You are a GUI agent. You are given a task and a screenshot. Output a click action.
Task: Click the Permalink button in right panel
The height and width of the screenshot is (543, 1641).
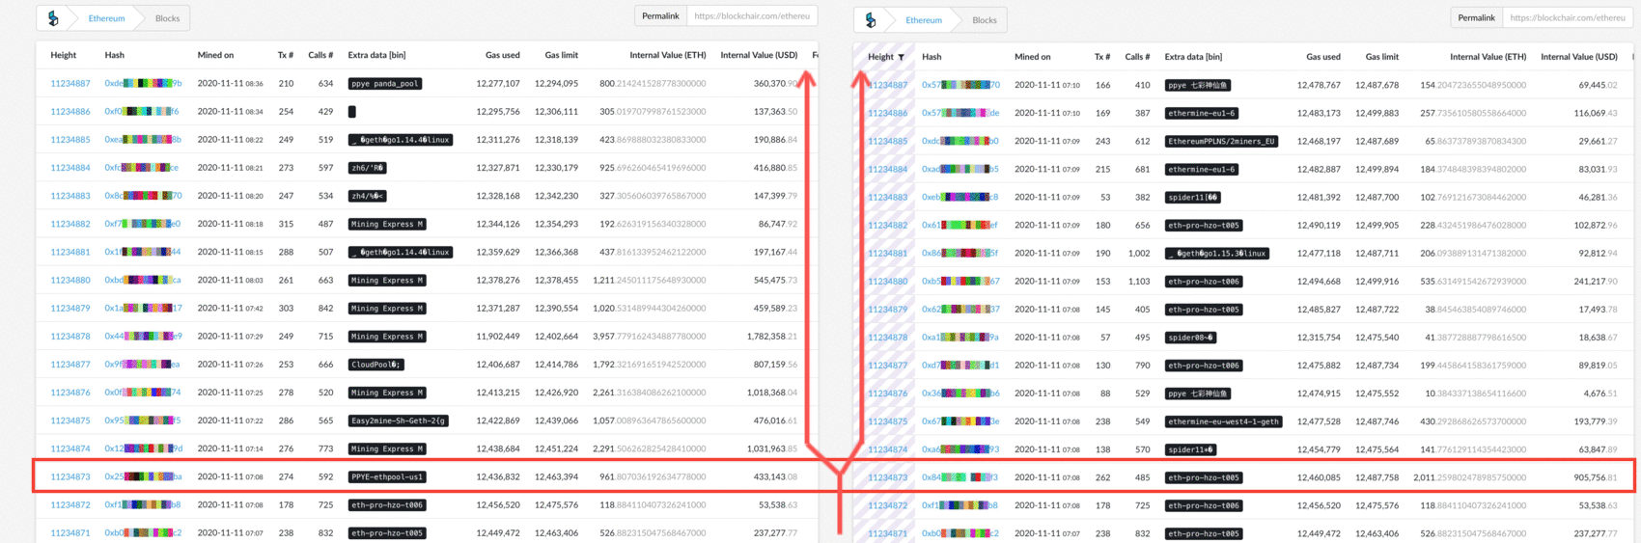1476,18
